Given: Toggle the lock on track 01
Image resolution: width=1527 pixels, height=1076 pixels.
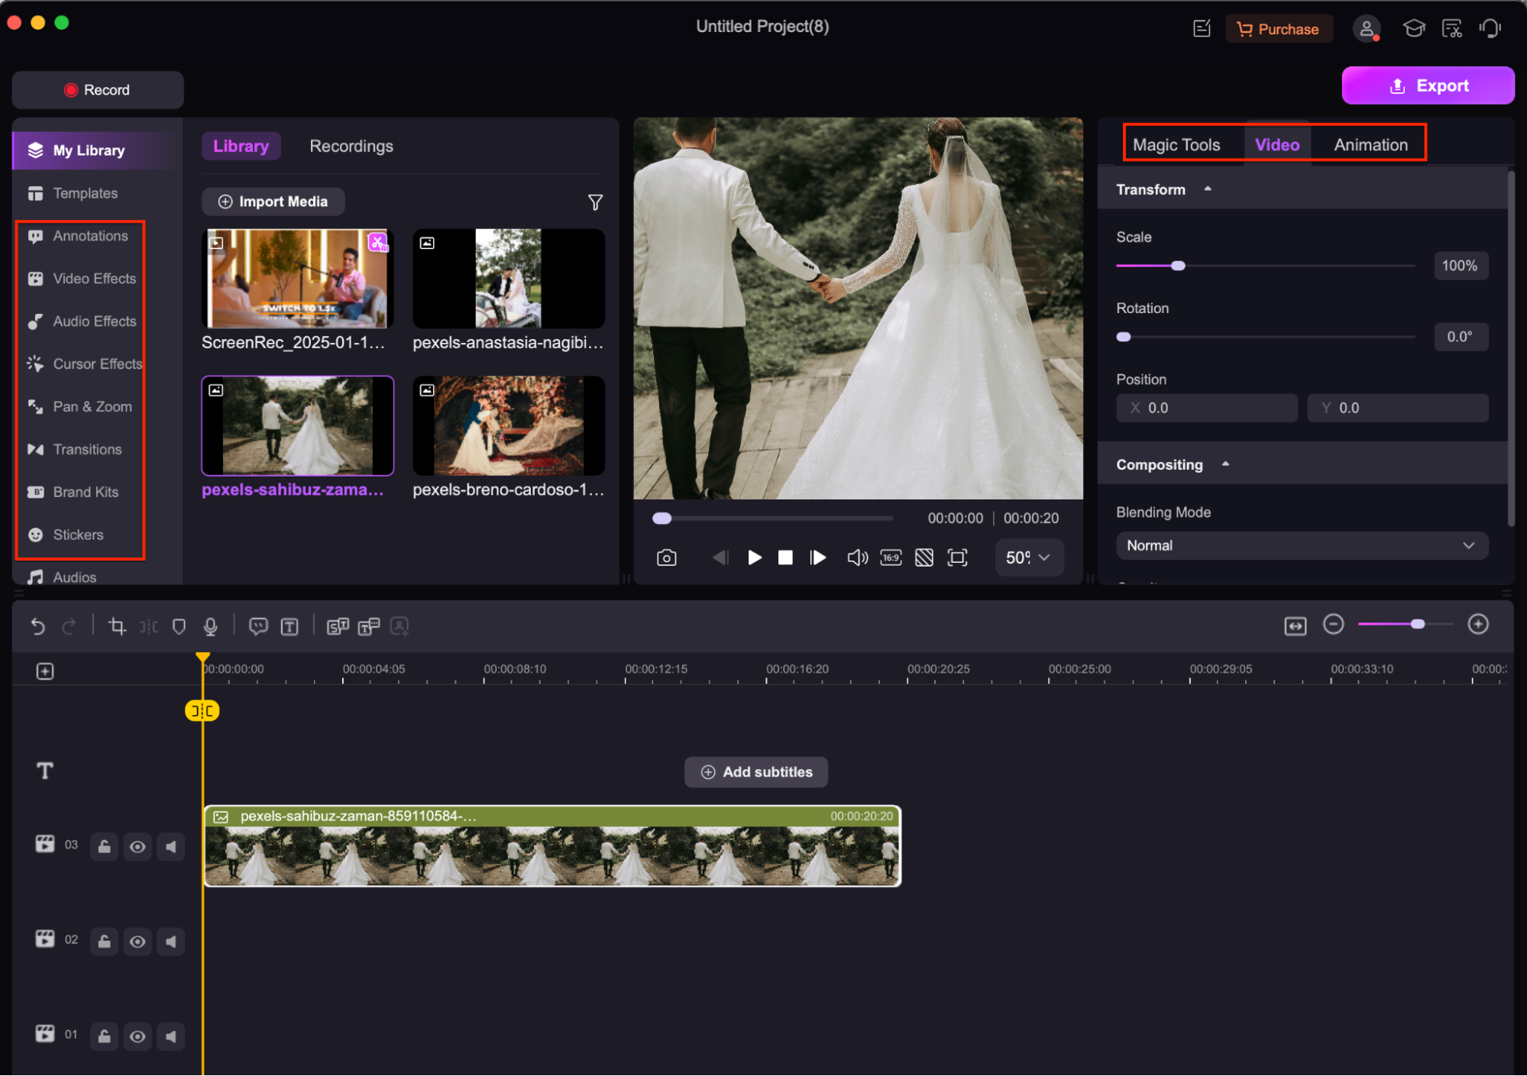Looking at the screenshot, I should coord(104,1036).
